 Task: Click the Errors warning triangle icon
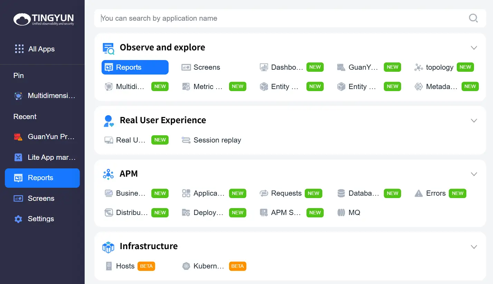coord(418,193)
